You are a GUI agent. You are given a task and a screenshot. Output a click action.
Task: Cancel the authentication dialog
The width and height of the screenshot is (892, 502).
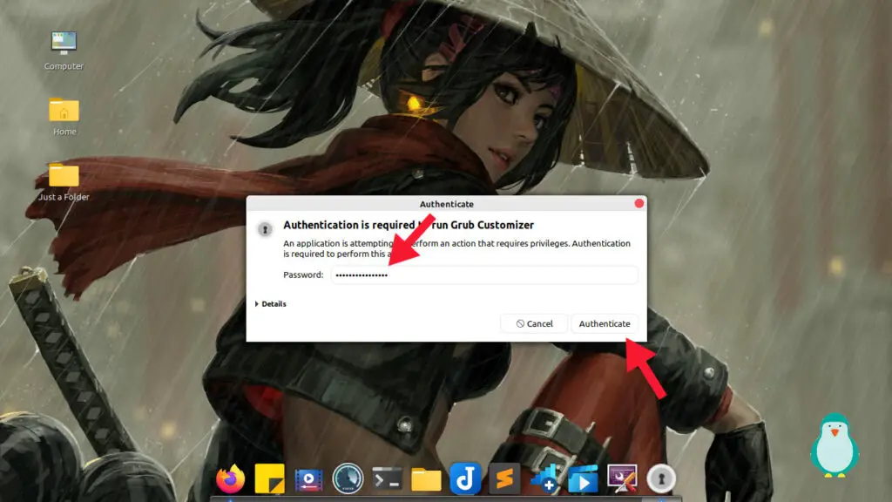(x=534, y=324)
